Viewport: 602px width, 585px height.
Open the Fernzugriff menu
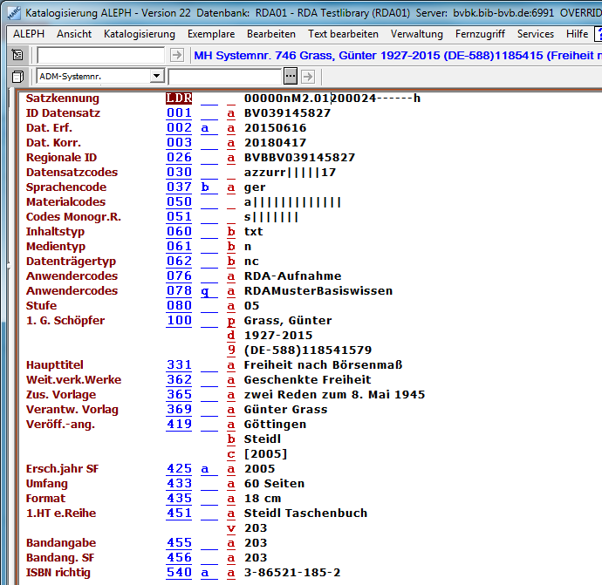pyautogui.click(x=480, y=34)
